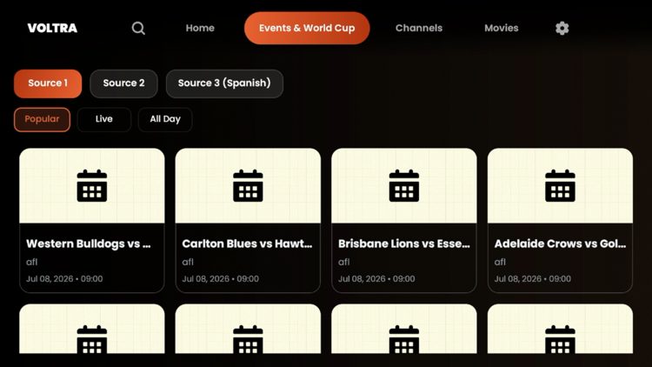This screenshot has width=652, height=367.
Task: Open the Carlton Blues vs Hawt... event title
Action: (x=247, y=244)
